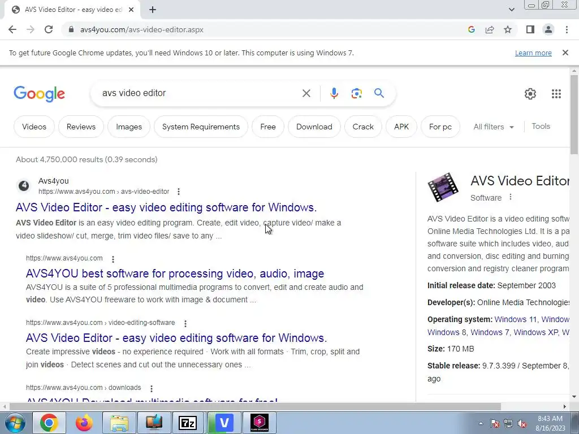Click the horizontal page scrollbar

tap(255, 406)
